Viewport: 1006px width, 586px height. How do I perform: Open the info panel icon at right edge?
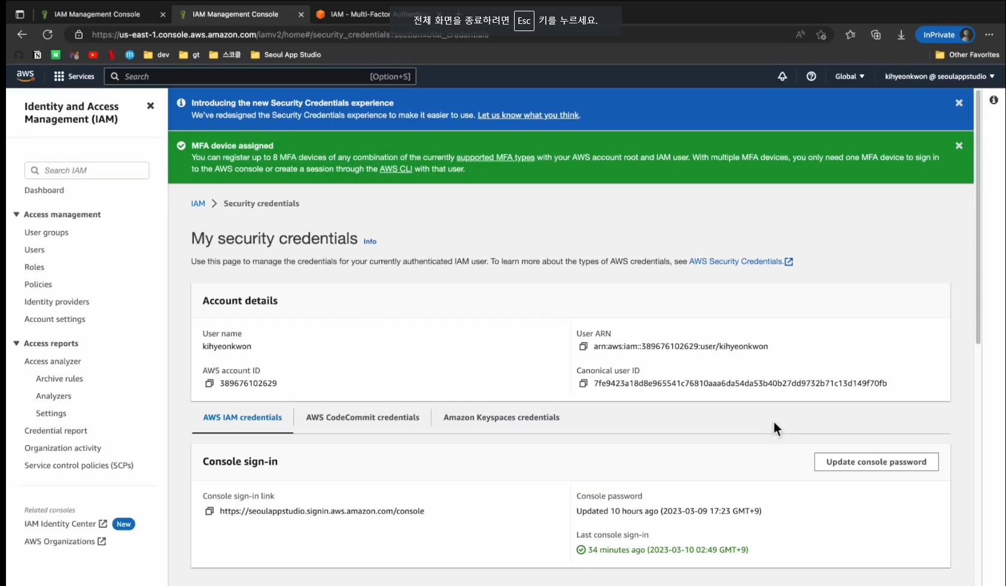tap(993, 100)
